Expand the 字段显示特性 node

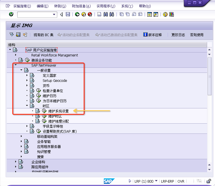27,126
